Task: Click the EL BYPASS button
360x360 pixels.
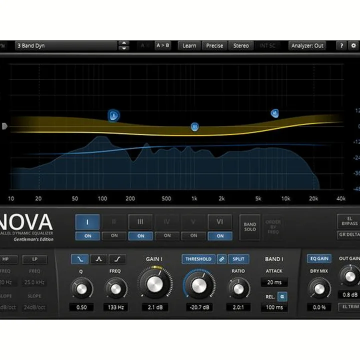Action: click(349, 221)
